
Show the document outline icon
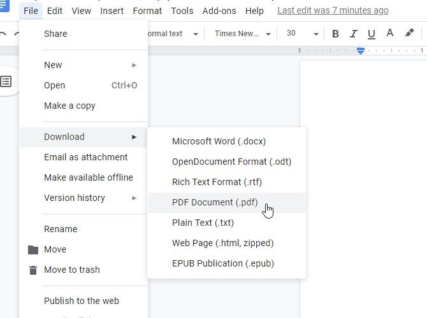tap(6, 81)
